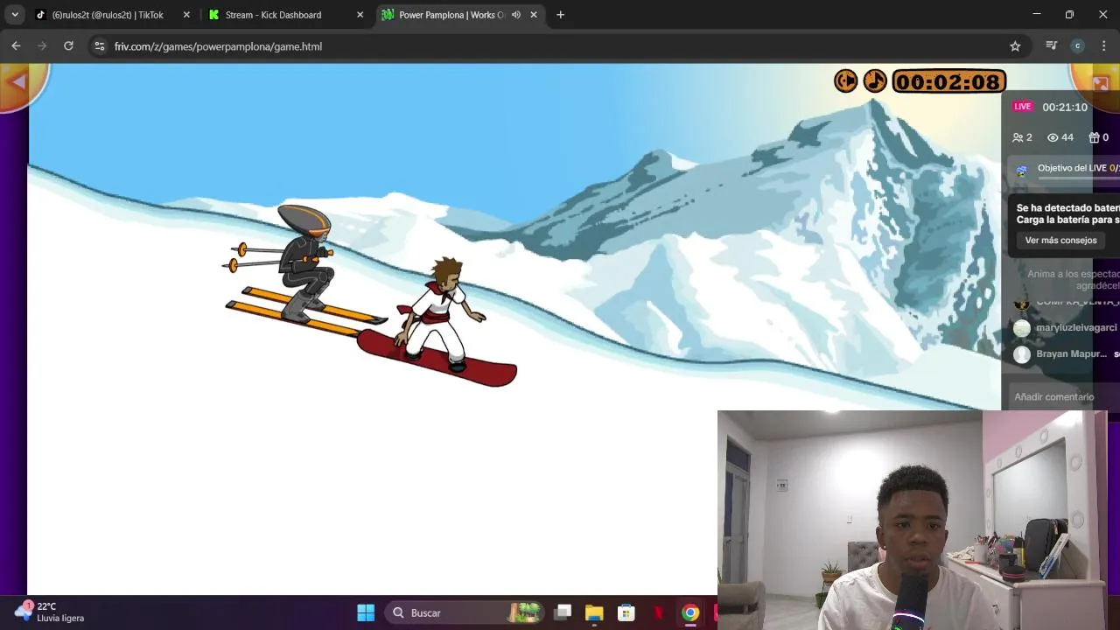
Task: Open a new browser tab
Action: coord(561,15)
